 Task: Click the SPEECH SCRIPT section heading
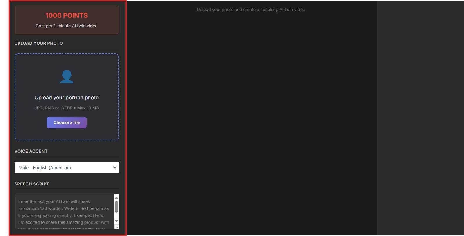32,184
